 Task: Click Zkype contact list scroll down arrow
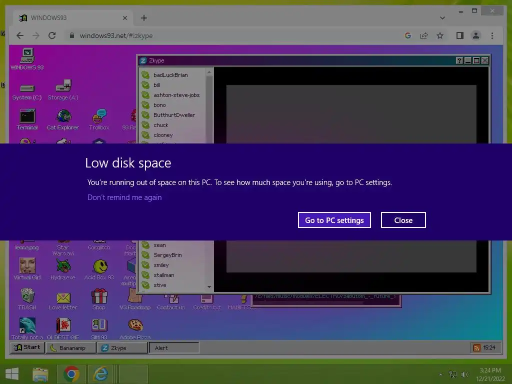209,286
